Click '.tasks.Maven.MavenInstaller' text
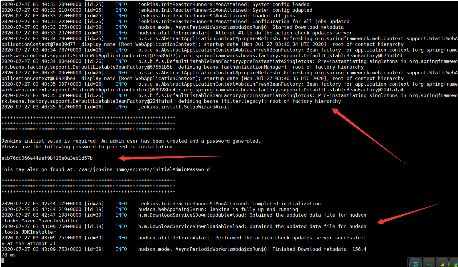This screenshot has height=267, width=458. pyautogui.click(x=40, y=221)
